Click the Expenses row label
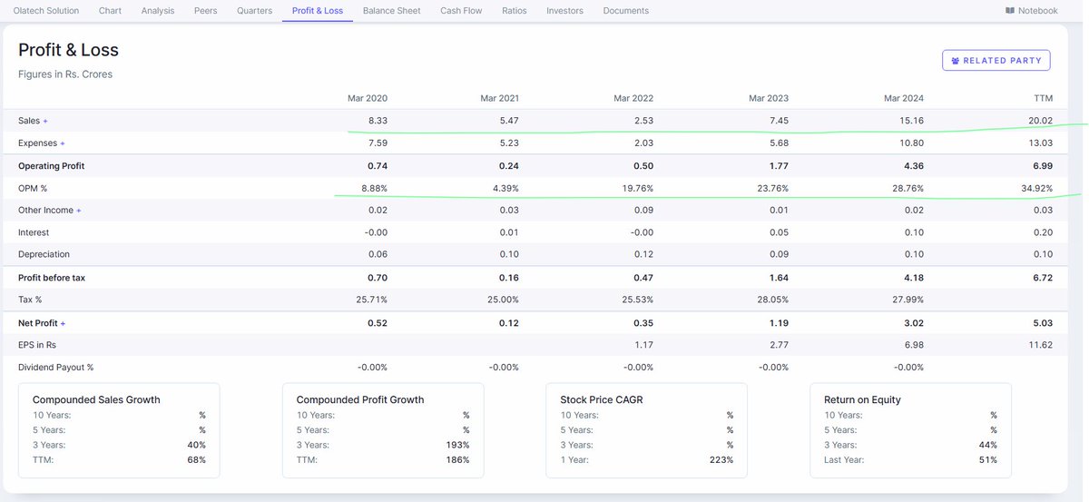 tap(37, 143)
